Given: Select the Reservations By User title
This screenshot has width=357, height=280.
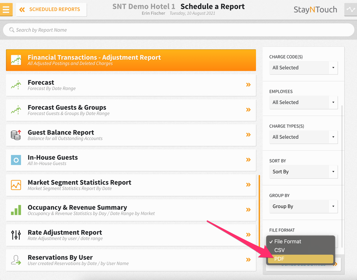Looking at the screenshot, I should 60,258.
